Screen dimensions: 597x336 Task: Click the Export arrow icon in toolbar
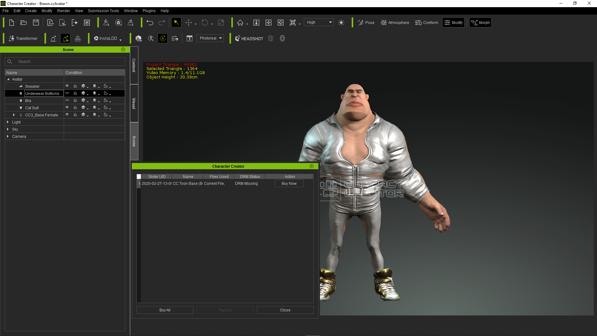[75, 23]
